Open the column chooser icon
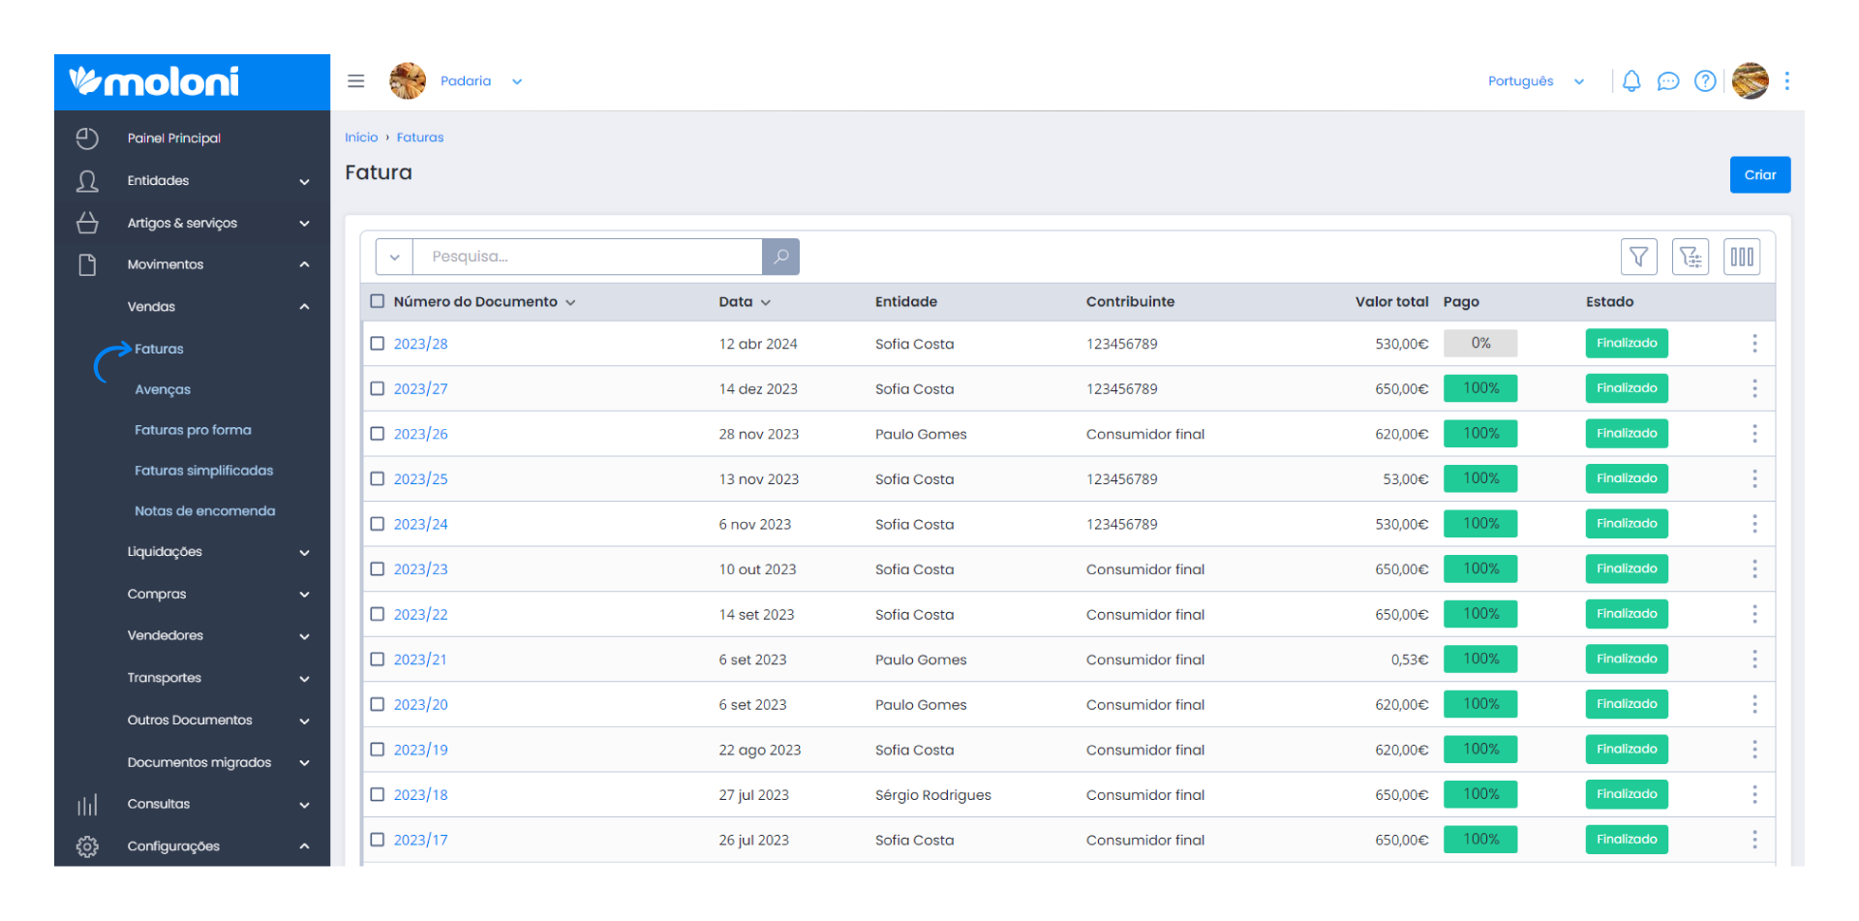The height and width of the screenshot is (921, 1859). (1742, 257)
